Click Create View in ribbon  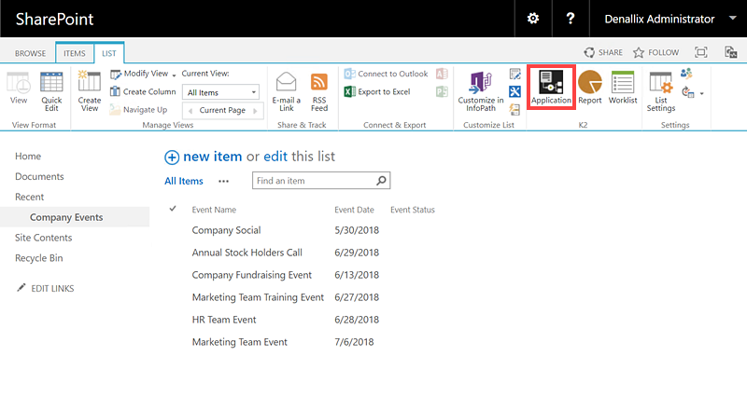[x=90, y=91]
